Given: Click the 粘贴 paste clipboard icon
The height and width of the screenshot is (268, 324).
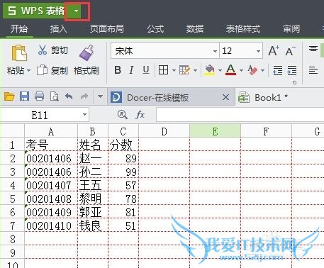Looking at the screenshot, I should pos(19,52).
